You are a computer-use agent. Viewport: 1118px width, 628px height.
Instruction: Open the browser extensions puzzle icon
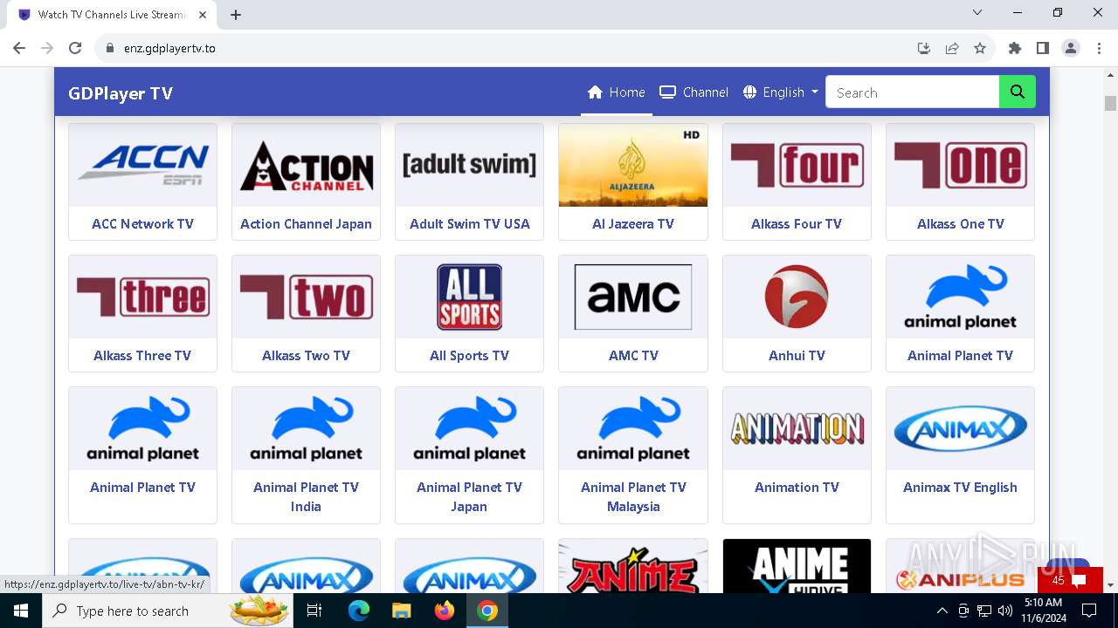pos(1015,48)
